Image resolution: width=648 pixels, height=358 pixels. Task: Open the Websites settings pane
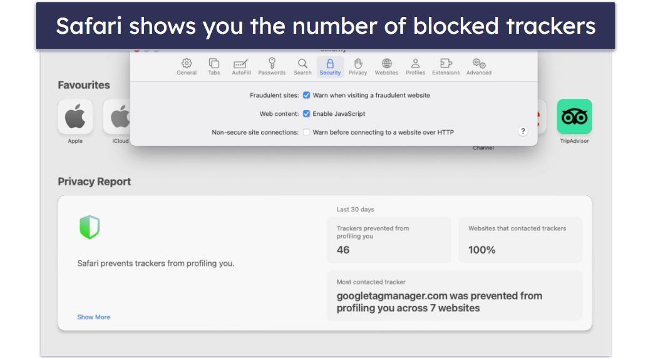(x=386, y=66)
